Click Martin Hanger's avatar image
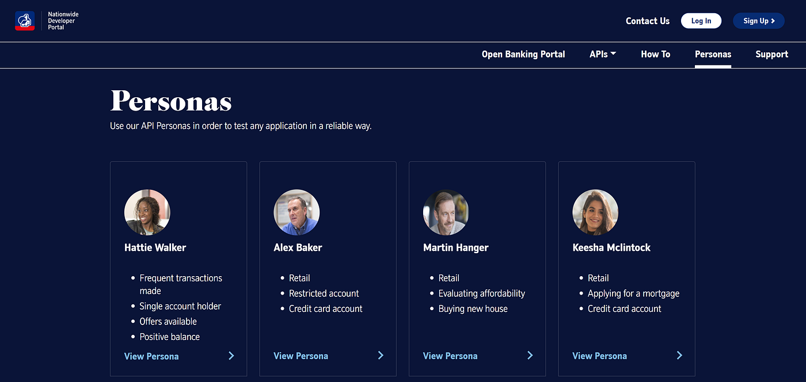Image resolution: width=806 pixels, height=382 pixels. click(446, 212)
